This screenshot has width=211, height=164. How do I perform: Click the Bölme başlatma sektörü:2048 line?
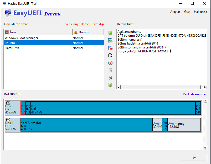pos(138,43)
